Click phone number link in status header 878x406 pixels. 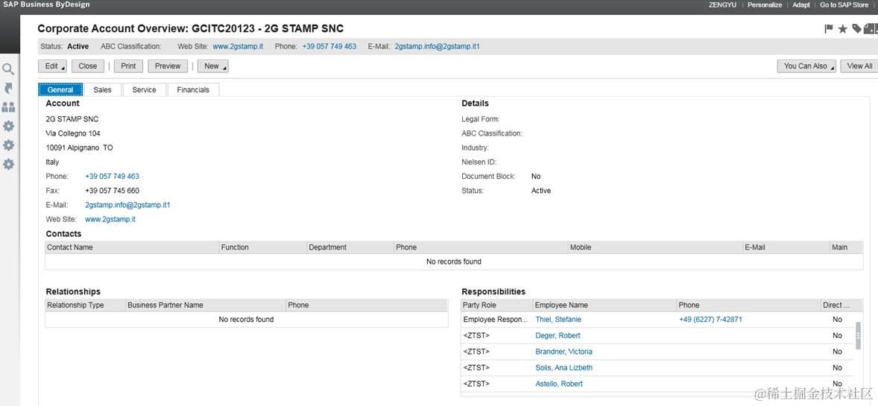pyautogui.click(x=329, y=46)
